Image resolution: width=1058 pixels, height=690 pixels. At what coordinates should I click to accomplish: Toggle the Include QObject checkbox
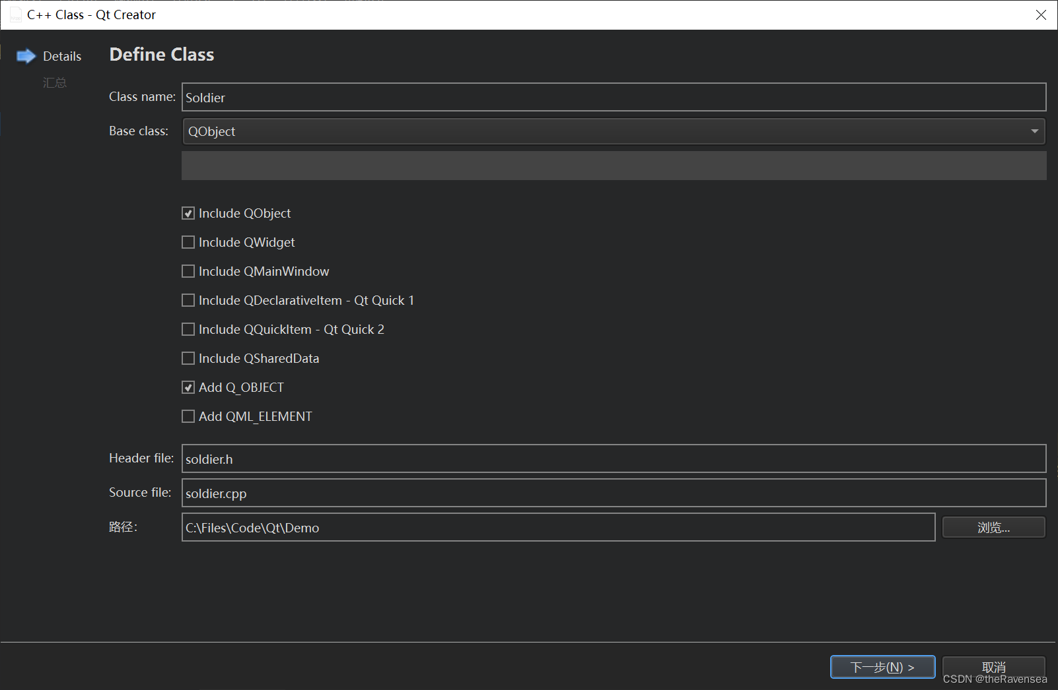[188, 213]
